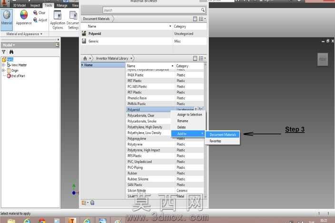Choose Assign to Selection in context menu

188,115
